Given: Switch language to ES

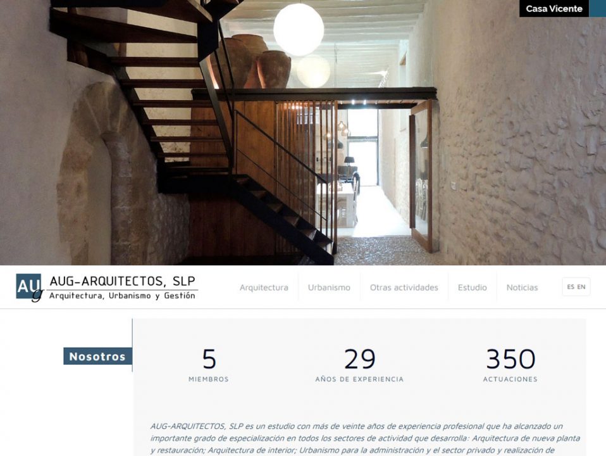Looking at the screenshot, I should (571, 287).
